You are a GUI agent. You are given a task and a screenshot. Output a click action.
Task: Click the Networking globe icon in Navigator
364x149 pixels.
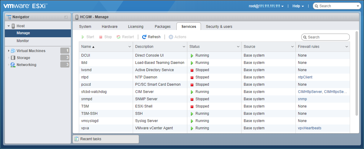13,65
